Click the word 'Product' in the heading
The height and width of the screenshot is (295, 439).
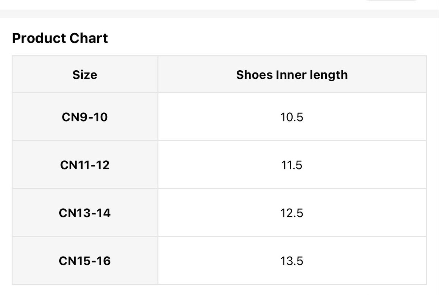click(39, 38)
